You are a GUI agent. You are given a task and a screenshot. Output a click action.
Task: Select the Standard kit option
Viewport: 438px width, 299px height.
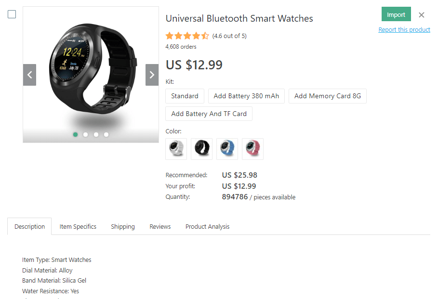(185, 96)
